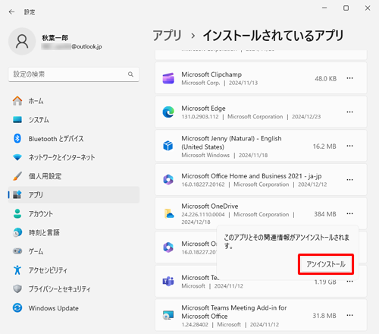The height and width of the screenshot is (334, 379).
Task: Maximize the Settings window
Action: click(x=346, y=8)
